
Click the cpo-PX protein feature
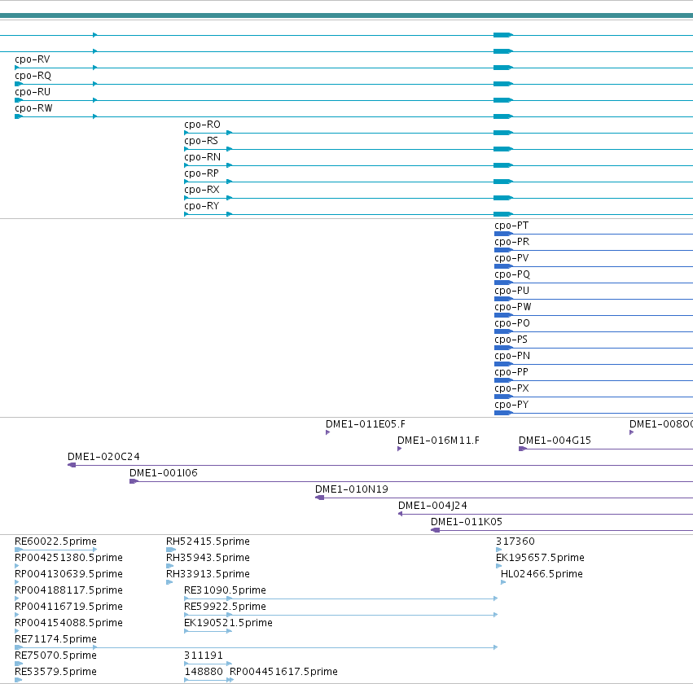593,397
